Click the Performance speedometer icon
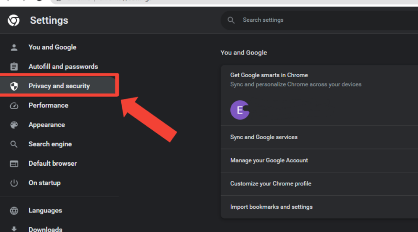The image size is (418, 232). [14, 106]
